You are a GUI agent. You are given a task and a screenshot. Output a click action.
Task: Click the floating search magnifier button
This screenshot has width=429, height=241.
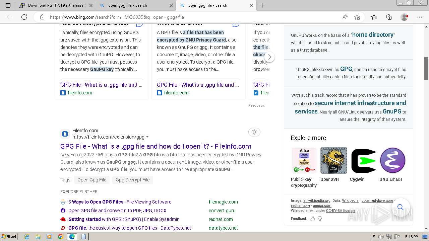click(400, 208)
